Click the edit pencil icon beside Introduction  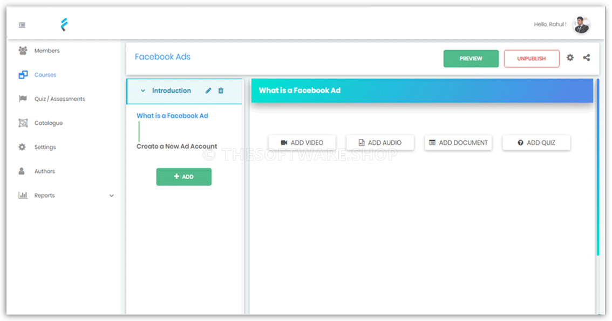pos(208,90)
